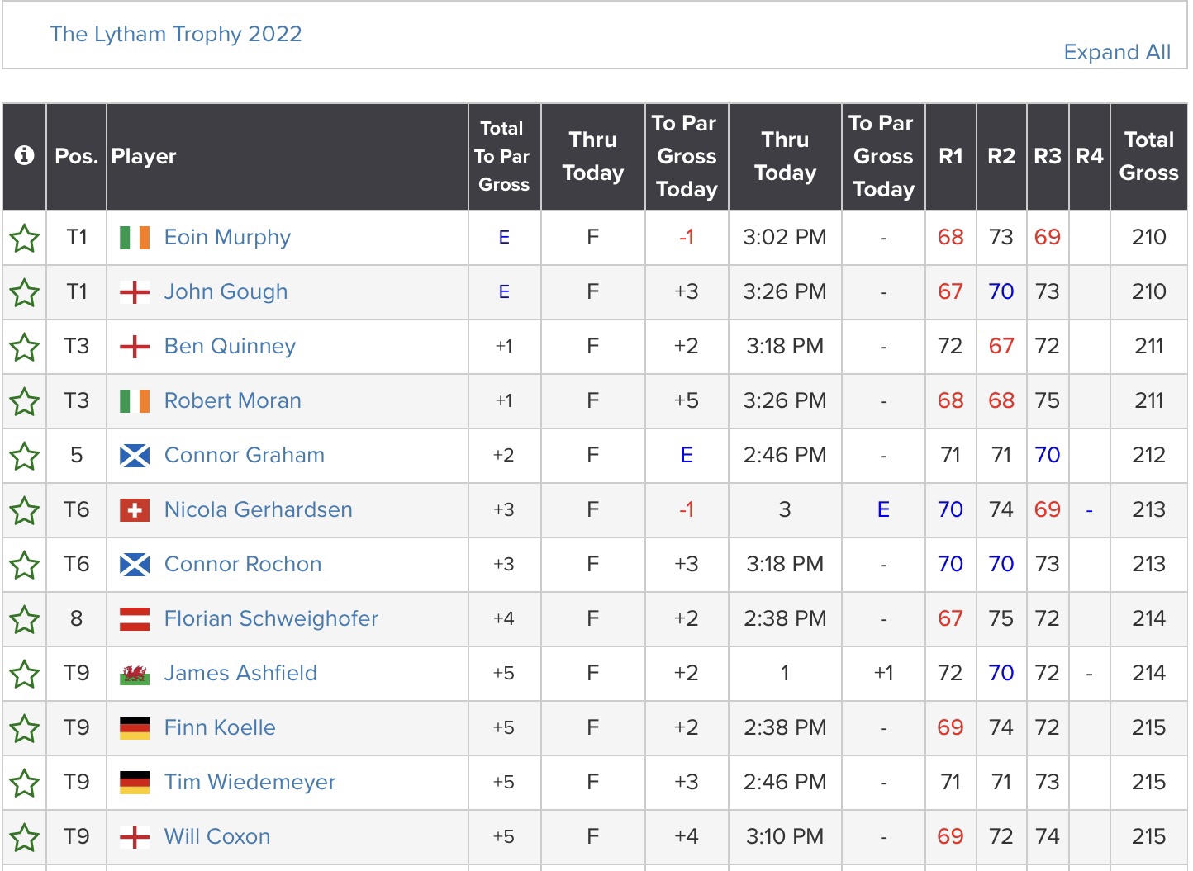Image resolution: width=1193 pixels, height=871 pixels.
Task: Click the star icon for Nicola Gerhardsen
Action: (x=25, y=510)
